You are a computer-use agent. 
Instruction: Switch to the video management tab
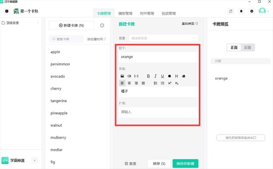coord(168,13)
